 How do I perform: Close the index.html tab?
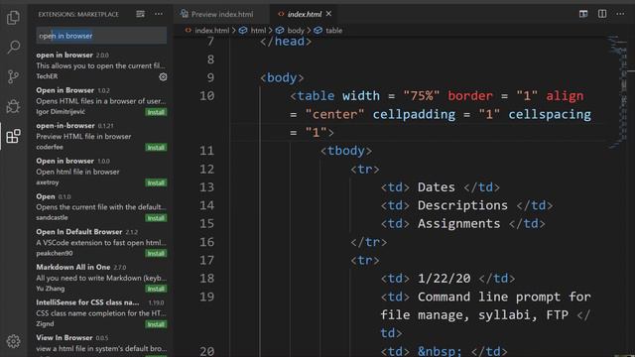point(328,14)
